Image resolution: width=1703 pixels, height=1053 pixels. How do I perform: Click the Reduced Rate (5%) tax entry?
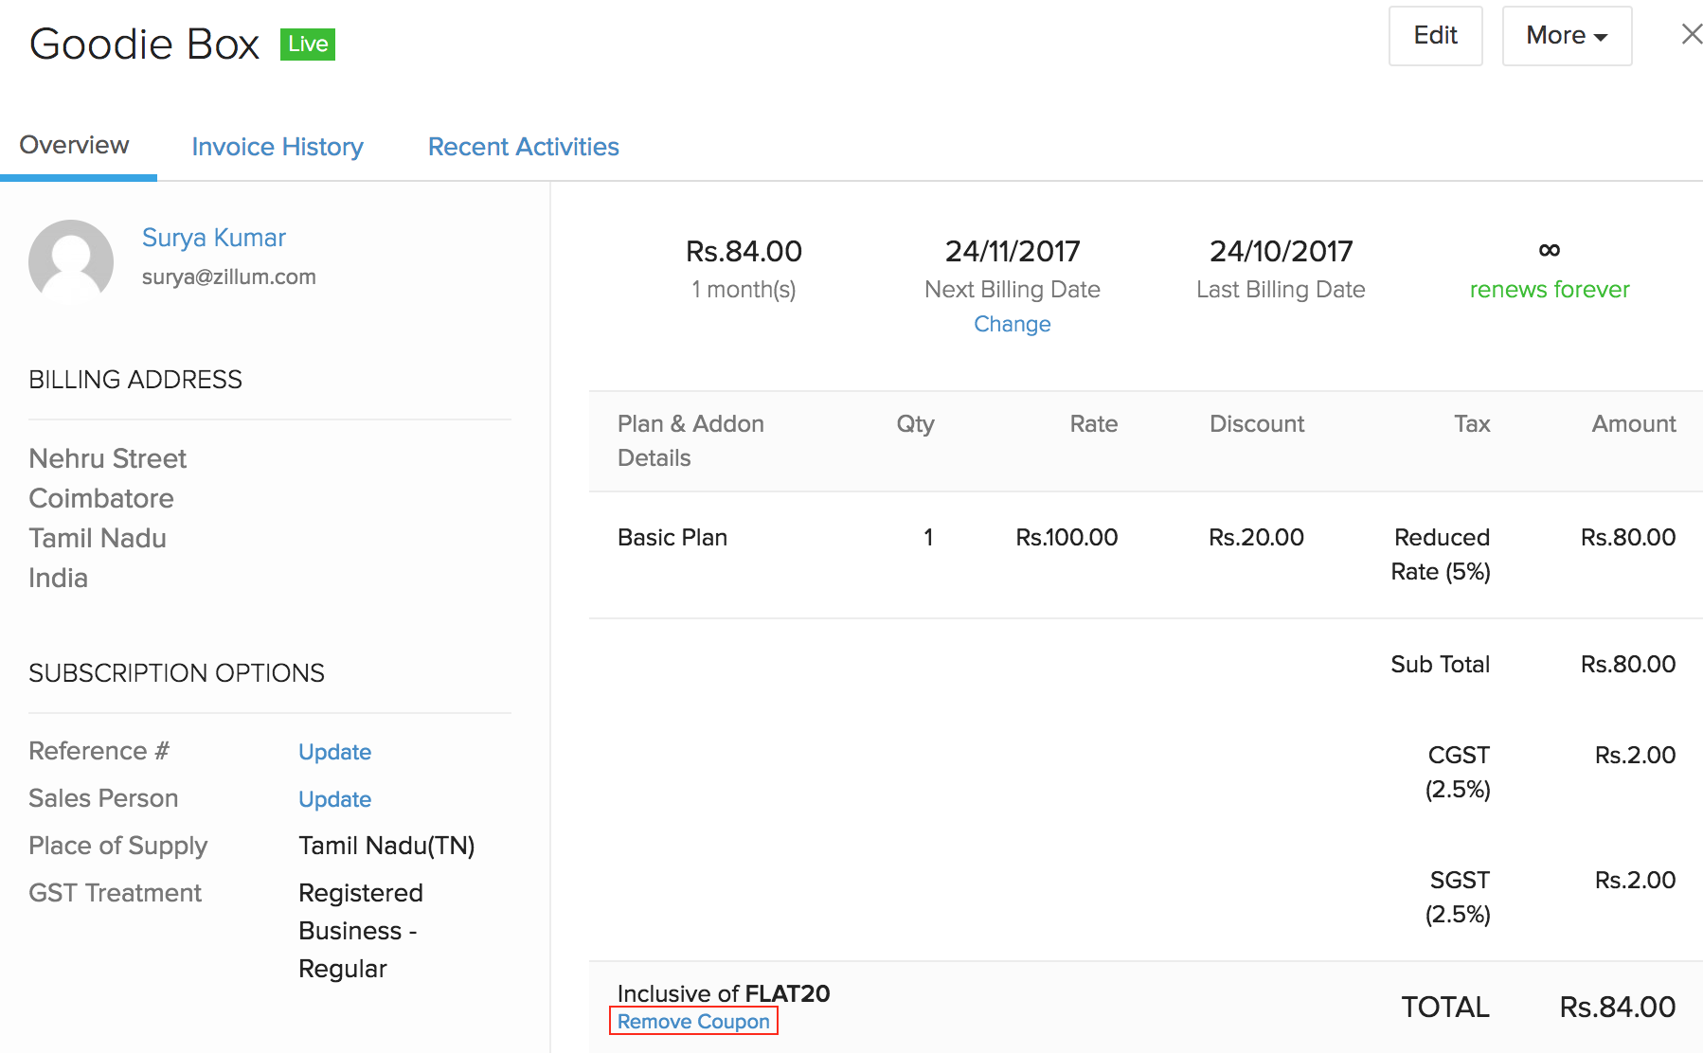[x=1440, y=555]
